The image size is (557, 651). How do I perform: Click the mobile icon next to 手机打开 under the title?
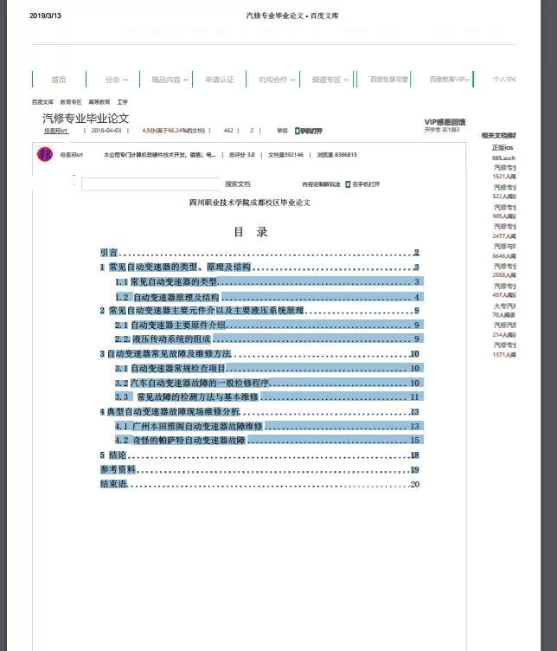297,131
